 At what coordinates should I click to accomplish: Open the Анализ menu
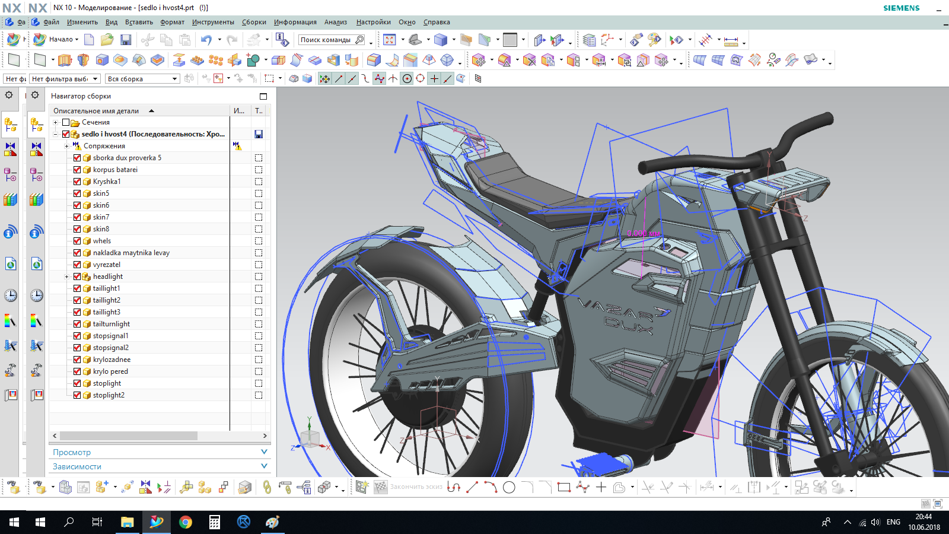[336, 22]
